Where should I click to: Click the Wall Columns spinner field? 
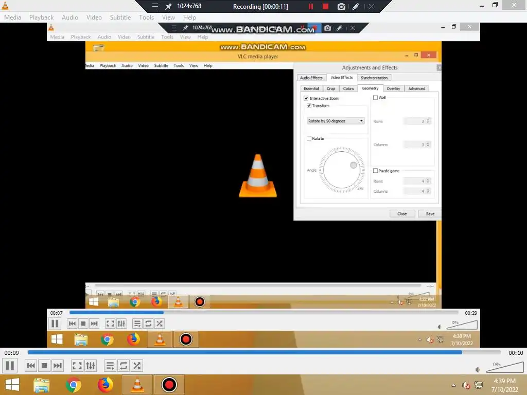417,145
